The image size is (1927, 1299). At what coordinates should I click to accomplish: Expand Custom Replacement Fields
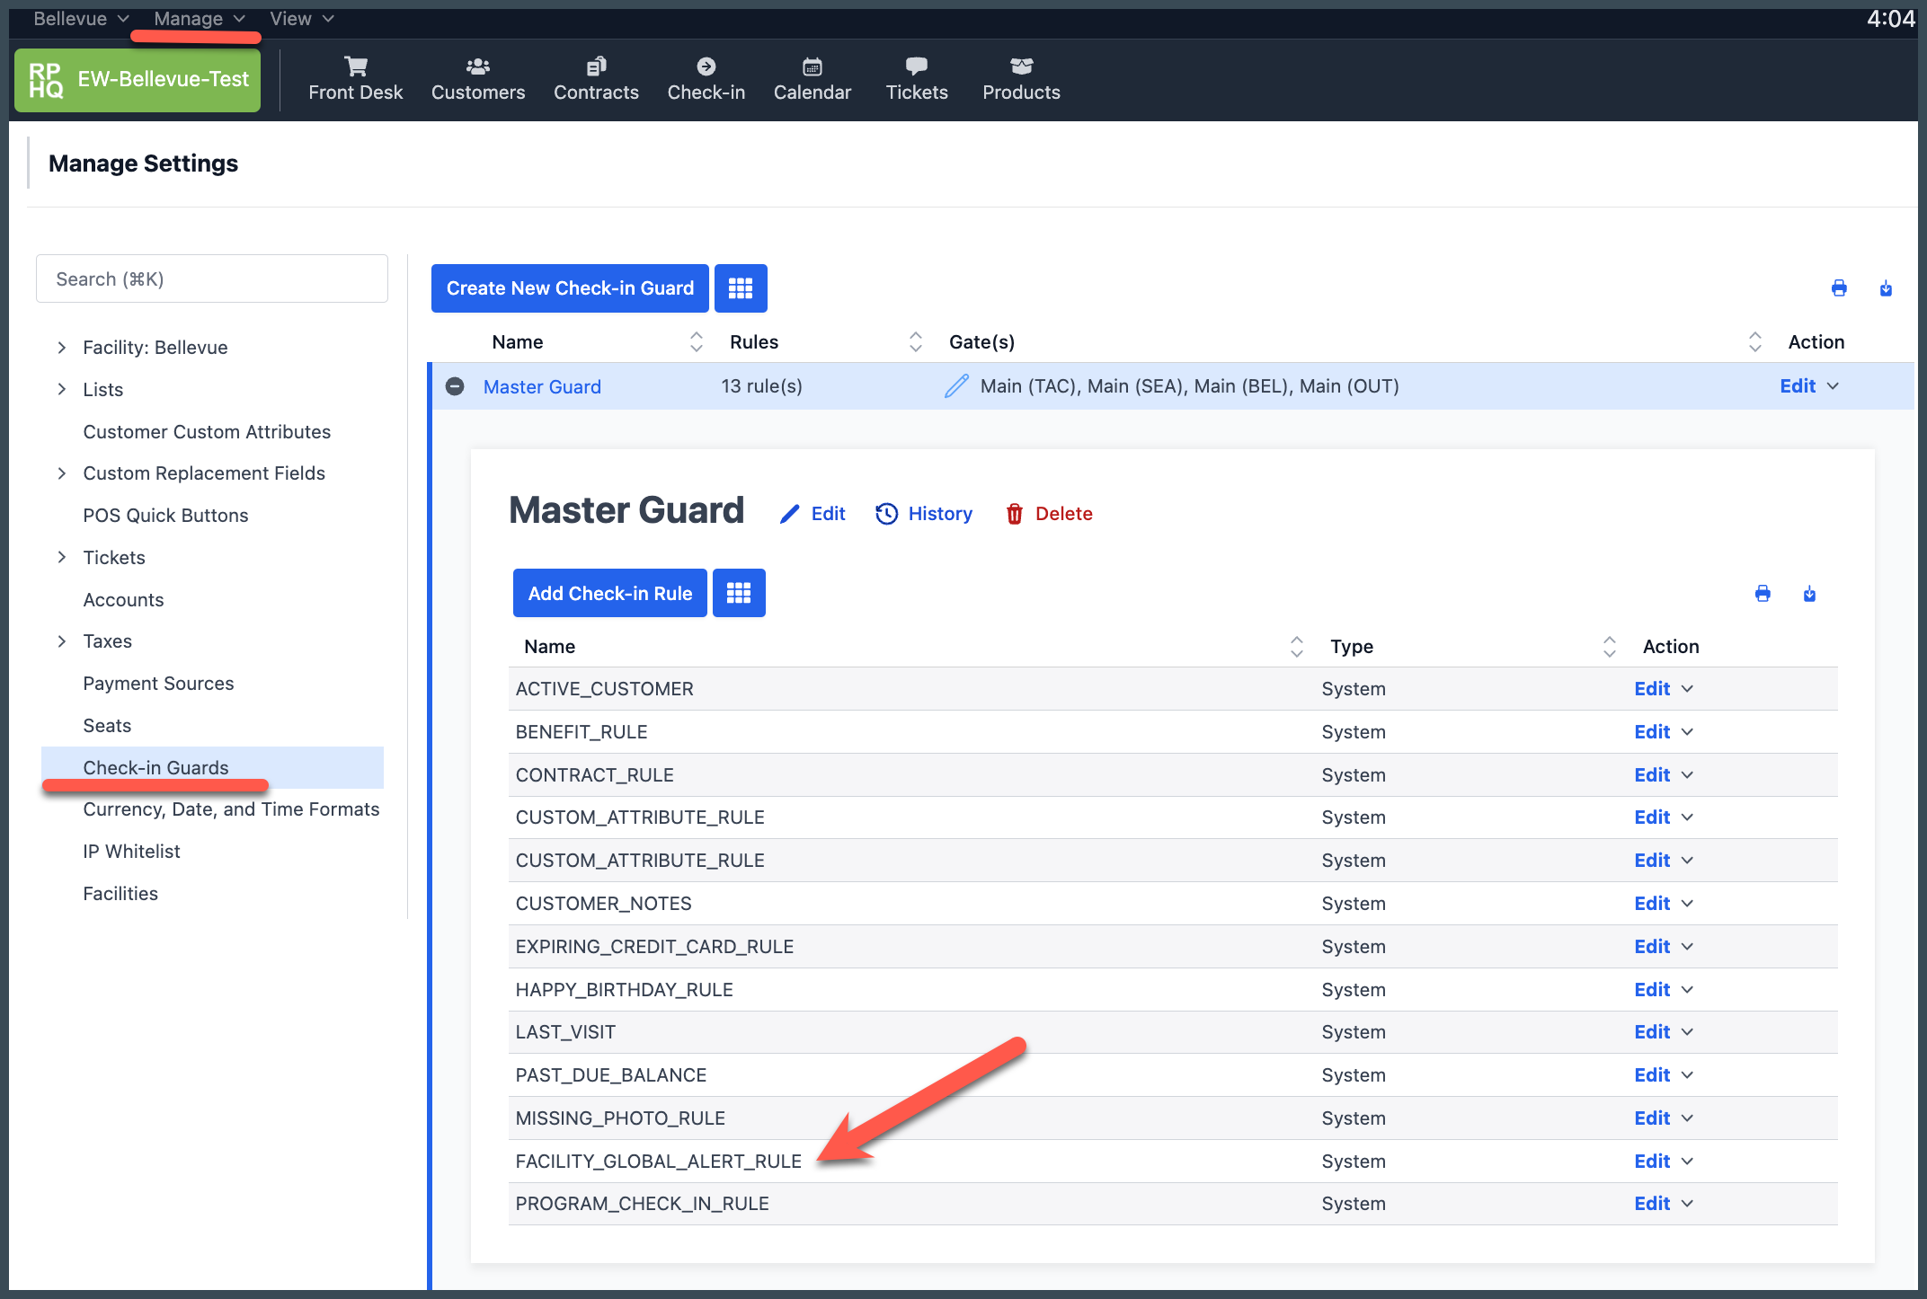pyautogui.click(x=61, y=473)
